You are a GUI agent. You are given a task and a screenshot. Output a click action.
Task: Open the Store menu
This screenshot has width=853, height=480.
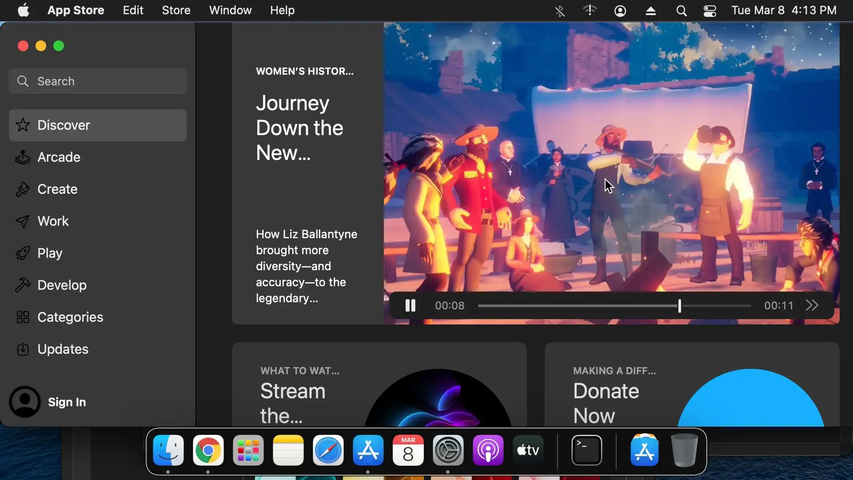[176, 10]
